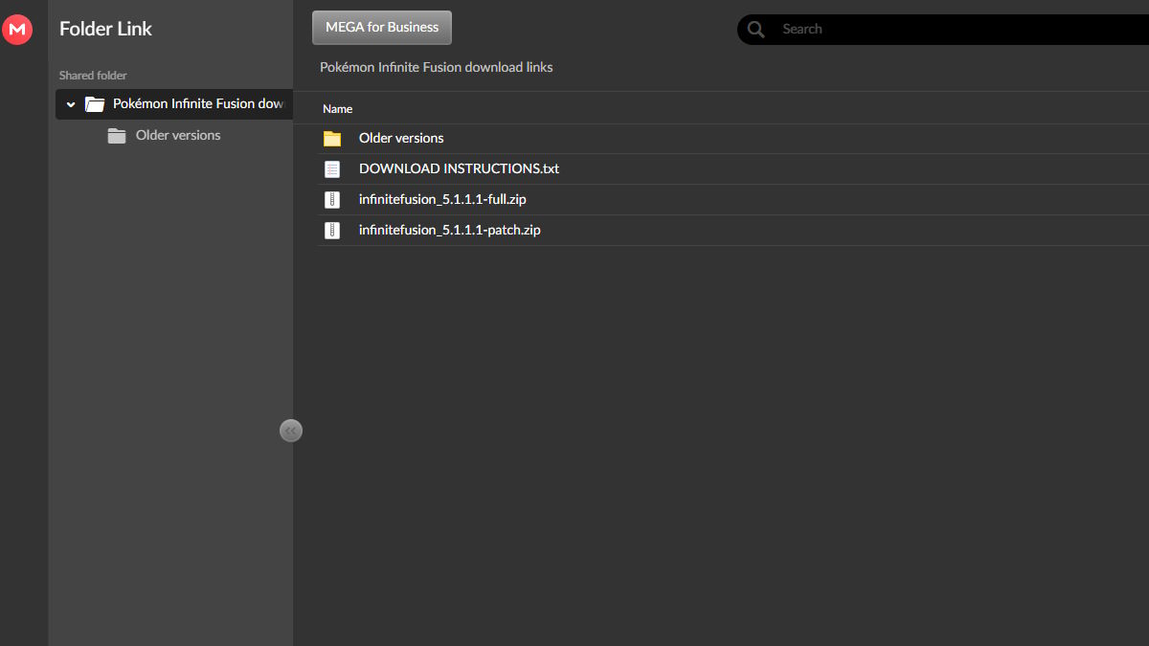Click the patch.zip archive icon
Viewport: 1149px width, 646px height.
click(332, 231)
